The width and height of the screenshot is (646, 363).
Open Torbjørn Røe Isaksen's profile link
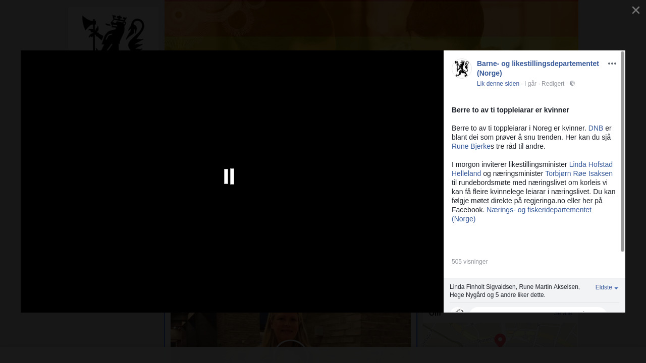pos(578,173)
